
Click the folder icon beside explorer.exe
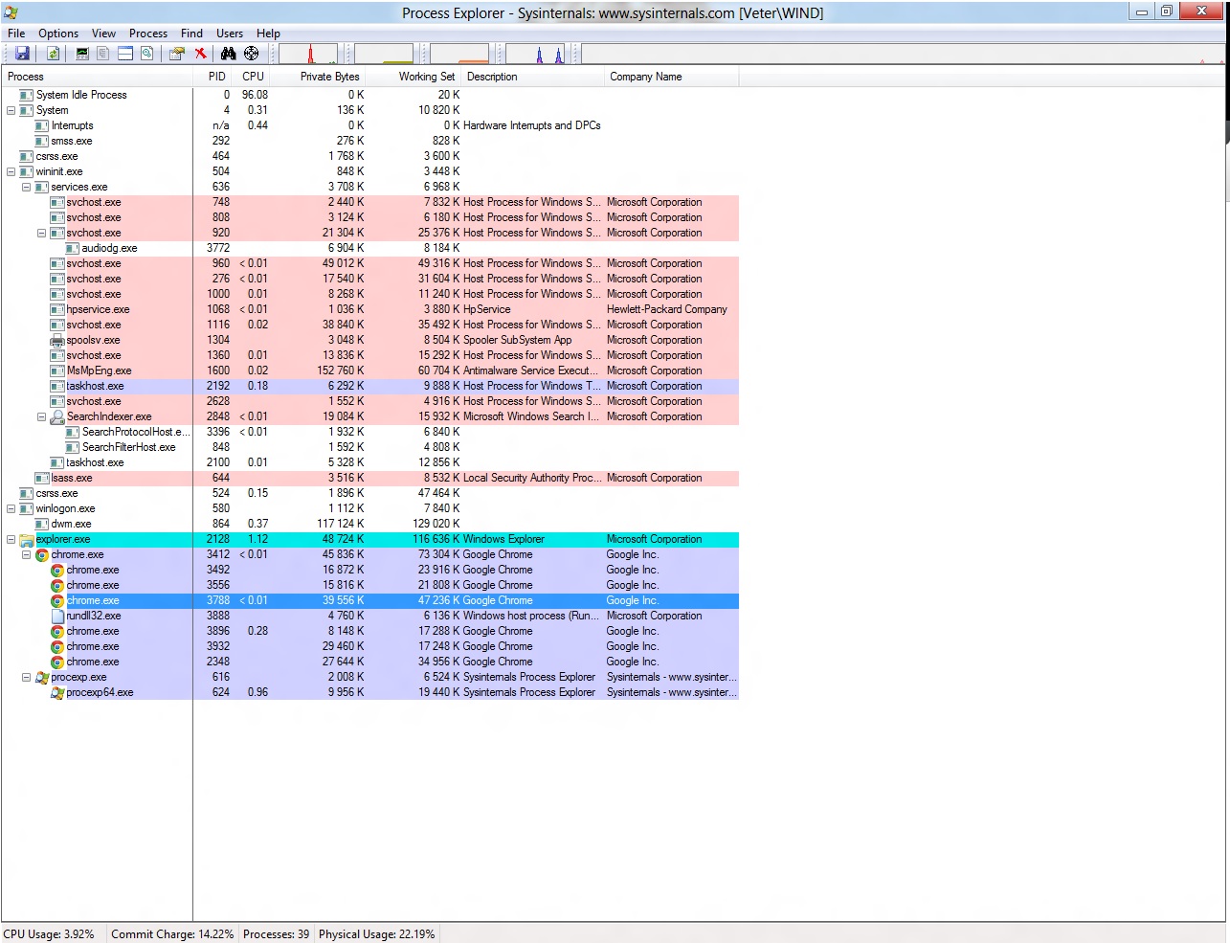pos(27,540)
